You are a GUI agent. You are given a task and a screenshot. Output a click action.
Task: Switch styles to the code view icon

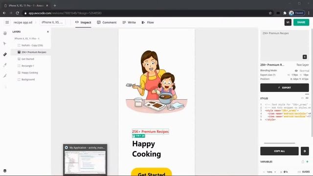click(307, 98)
